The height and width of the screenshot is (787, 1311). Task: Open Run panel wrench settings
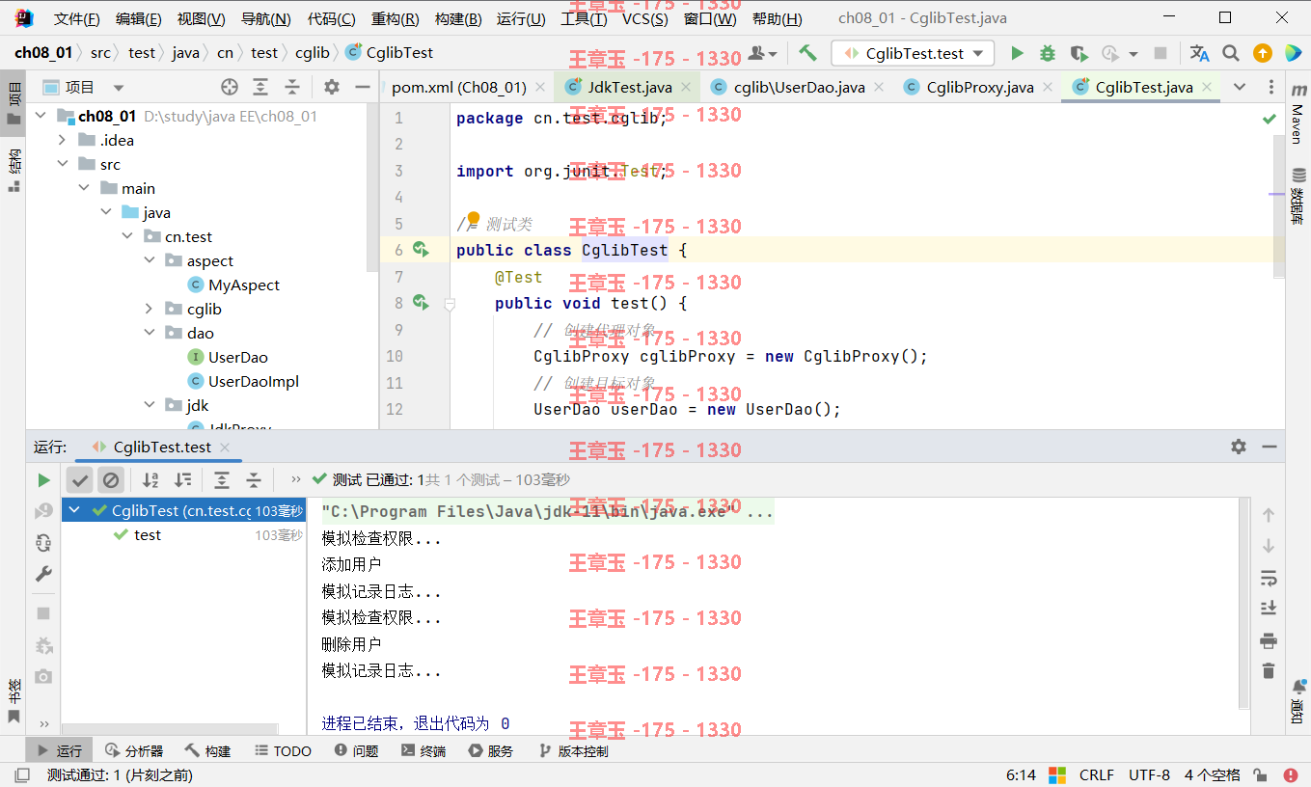pyautogui.click(x=43, y=574)
